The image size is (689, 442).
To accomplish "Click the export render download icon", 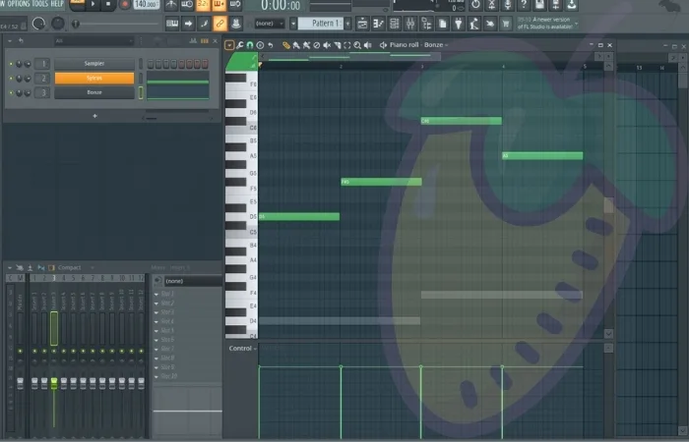I will 571,4.
